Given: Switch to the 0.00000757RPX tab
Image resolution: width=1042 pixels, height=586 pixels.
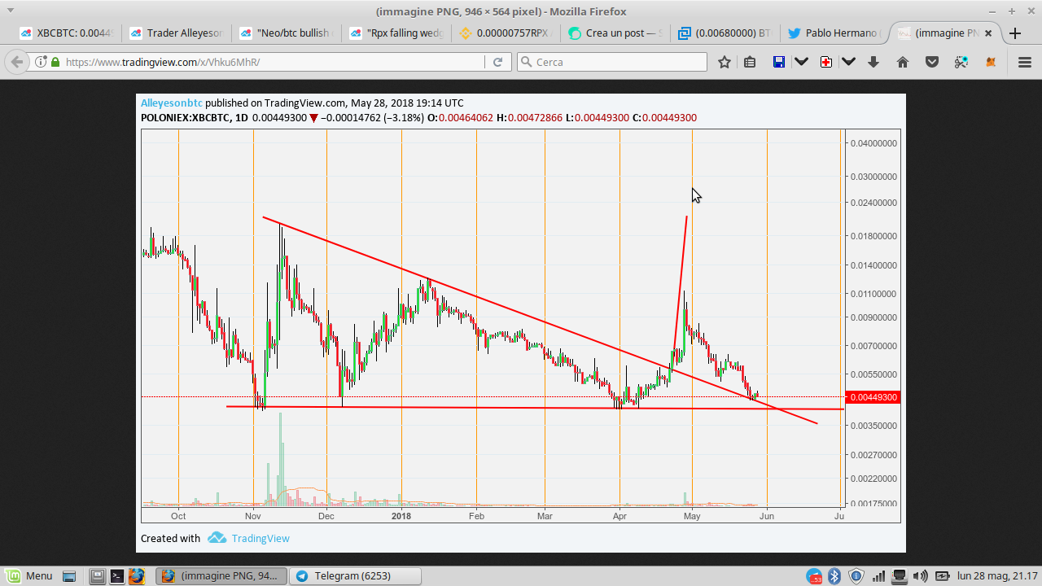Looking at the screenshot, I should (506, 33).
